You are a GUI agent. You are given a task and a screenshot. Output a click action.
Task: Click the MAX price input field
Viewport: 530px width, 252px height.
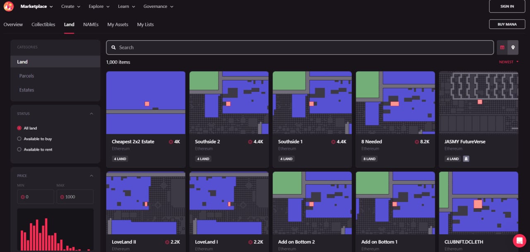point(75,197)
